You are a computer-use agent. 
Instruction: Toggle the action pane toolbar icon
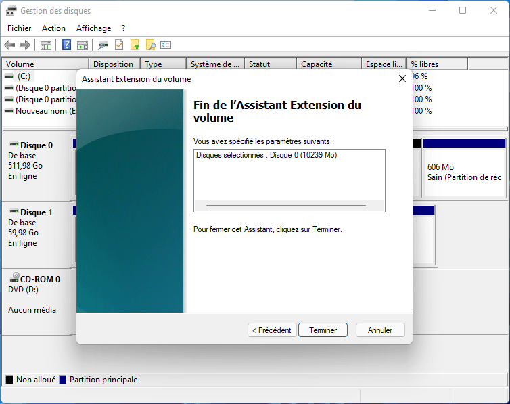point(83,45)
